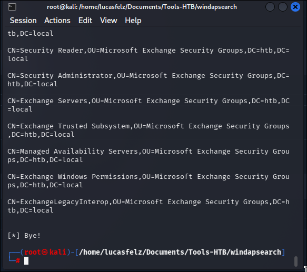The height and width of the screenshot is (272, 307).
Task: Maximize terminal with the middle round button
Action: (x=283, y=7)
